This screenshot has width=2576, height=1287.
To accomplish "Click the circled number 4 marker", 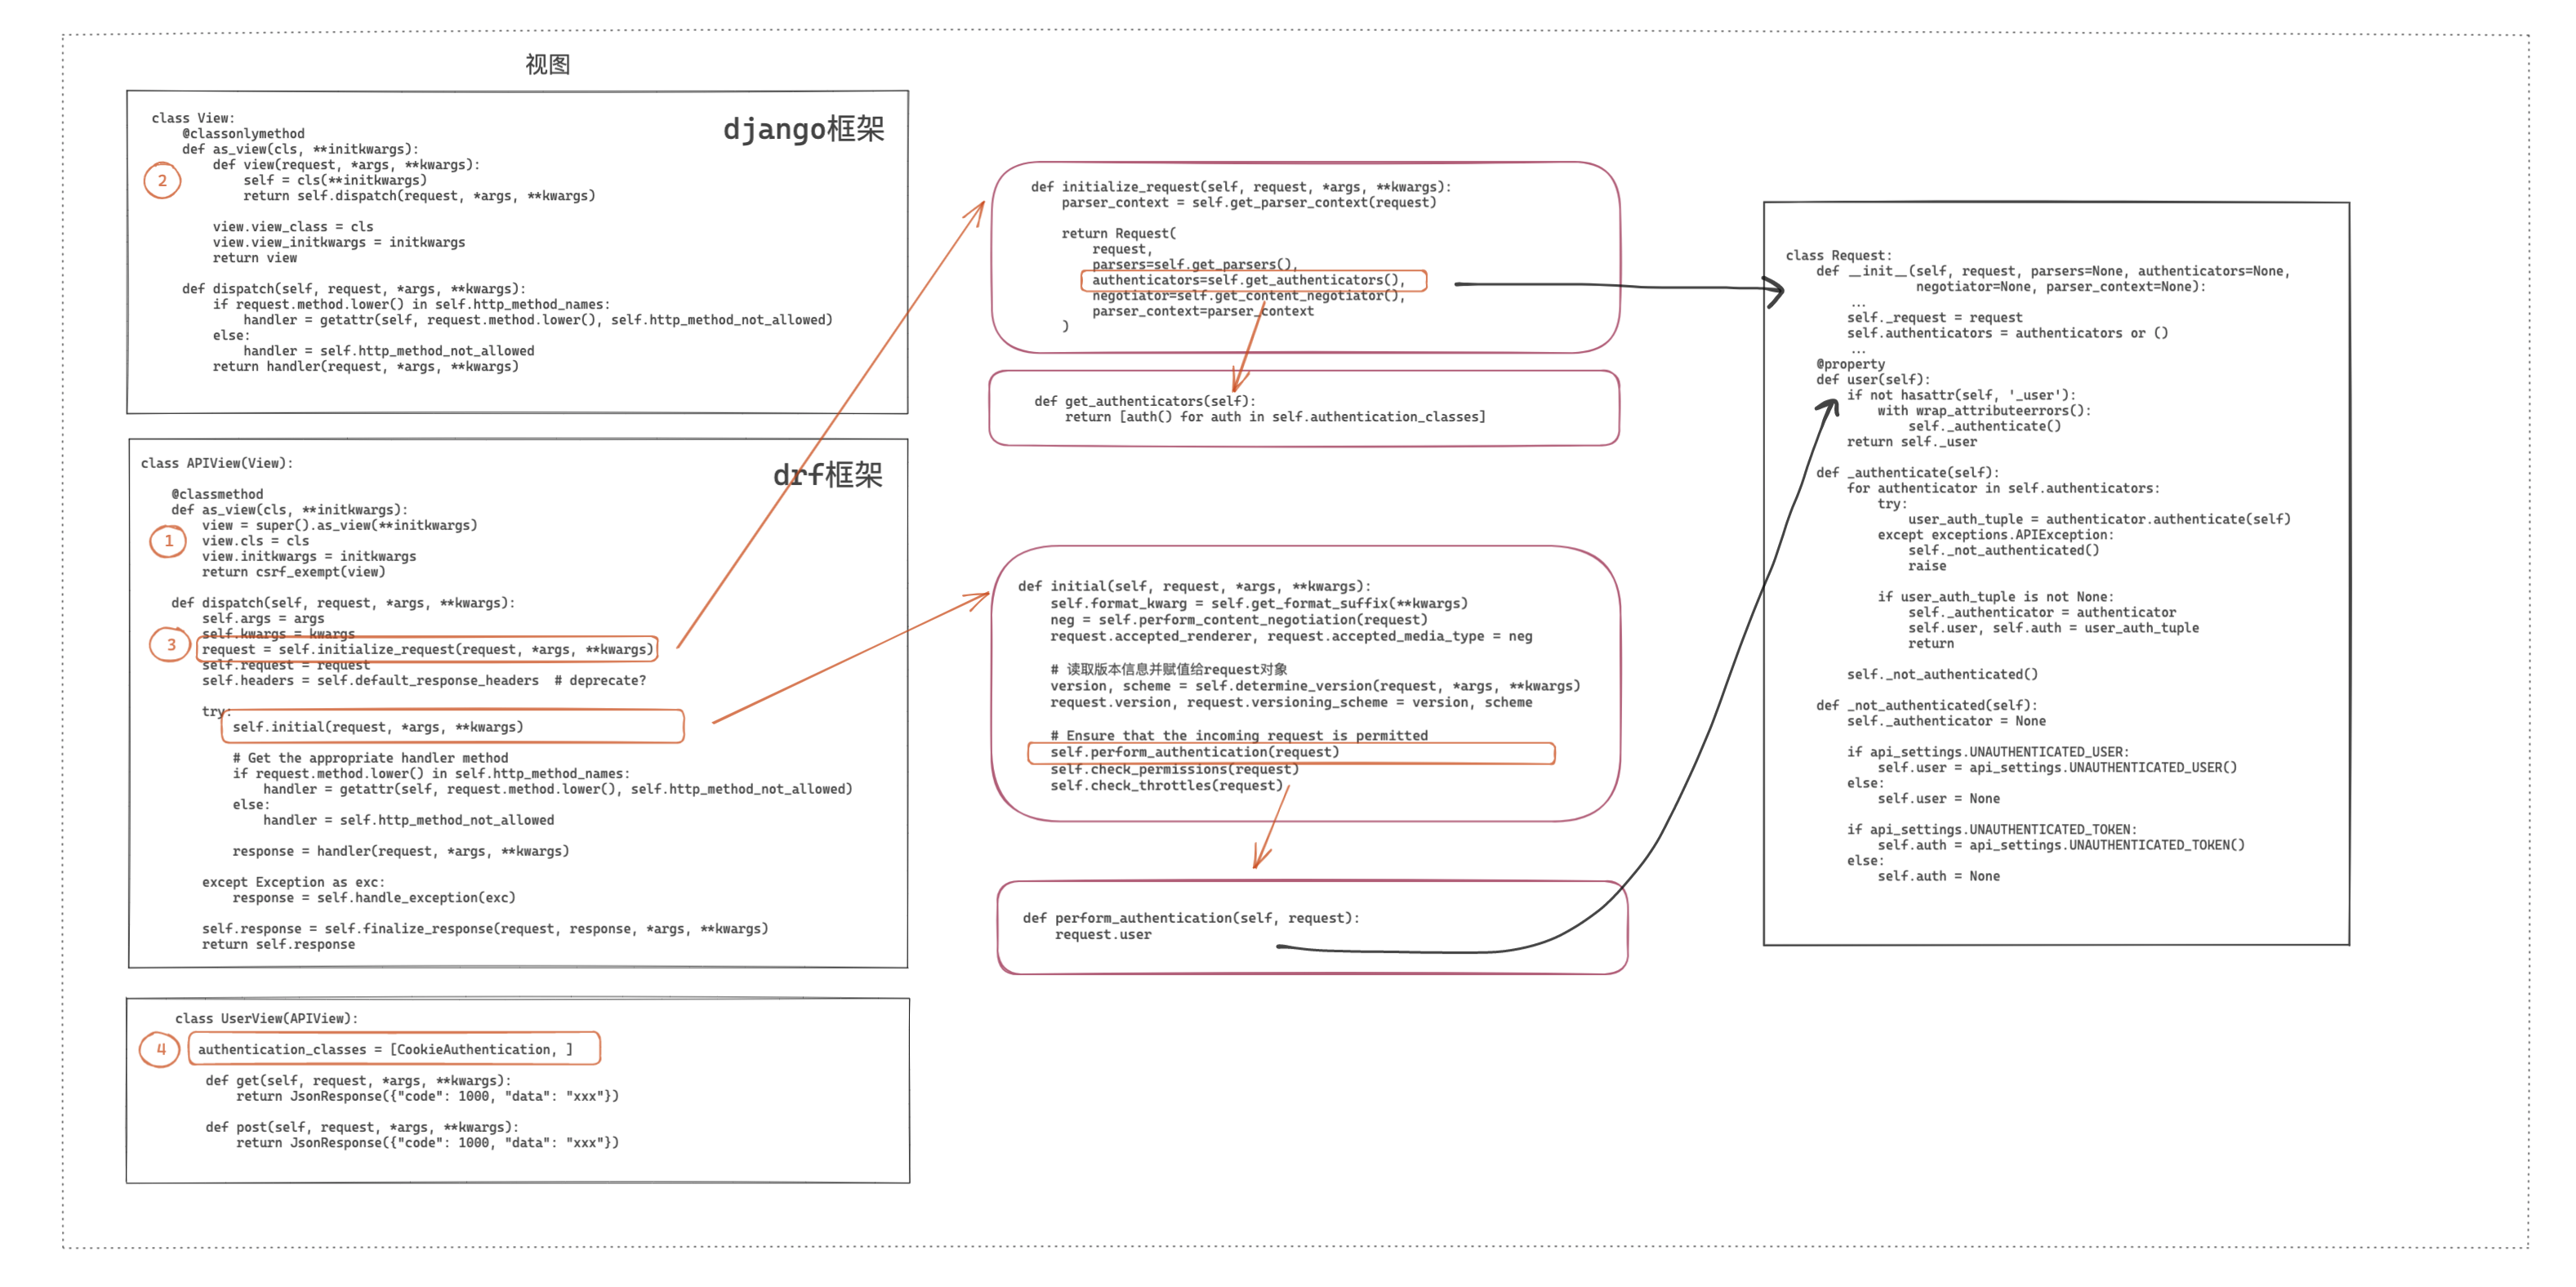I will click(x=160, y=1049).
